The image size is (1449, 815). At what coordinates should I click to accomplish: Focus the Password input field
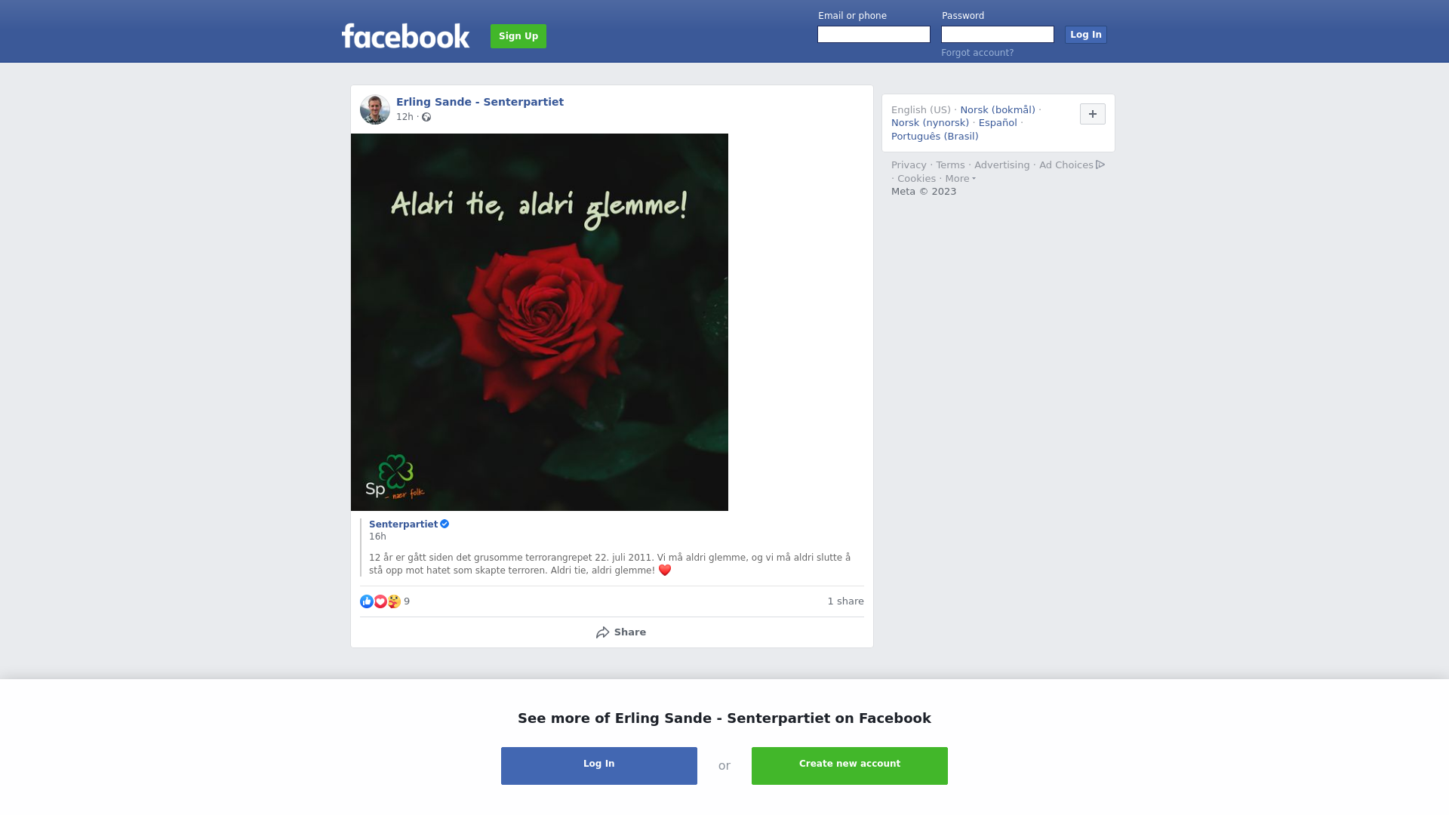(x=998, y=35)
